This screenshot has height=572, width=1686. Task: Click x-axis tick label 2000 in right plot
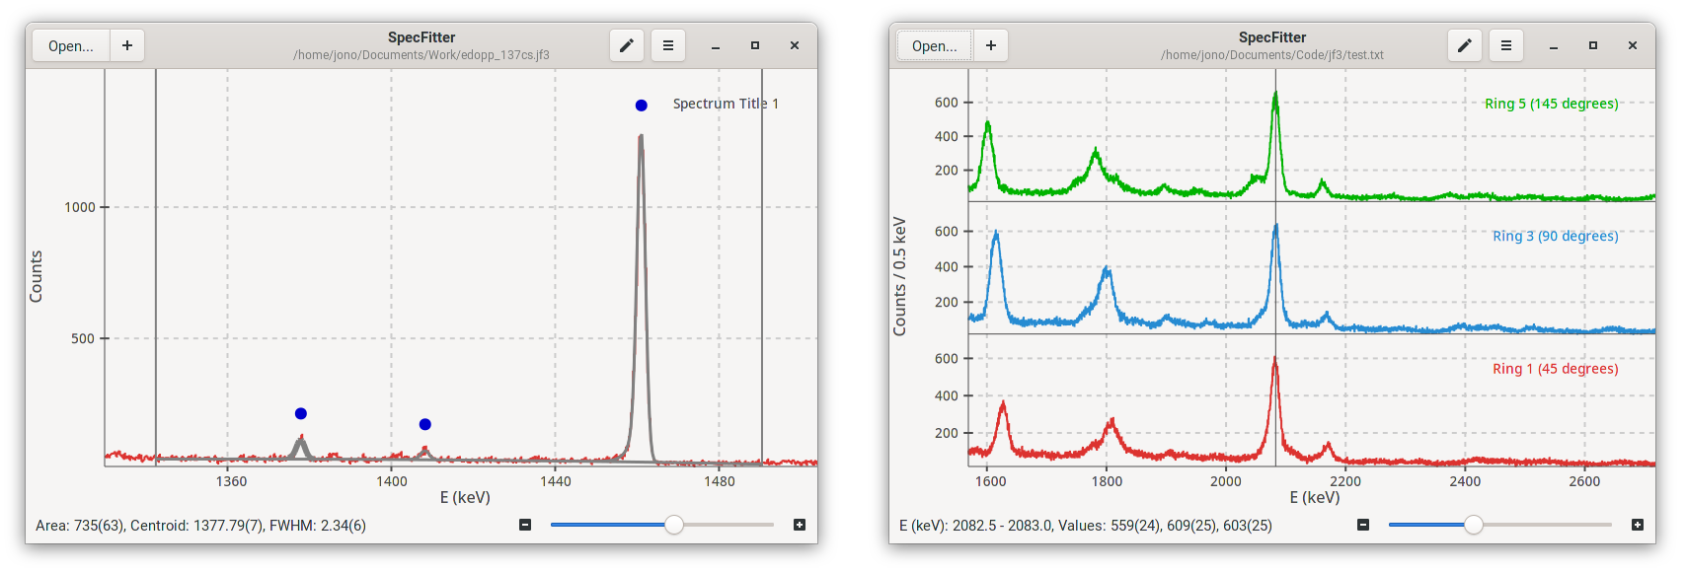1226,481
